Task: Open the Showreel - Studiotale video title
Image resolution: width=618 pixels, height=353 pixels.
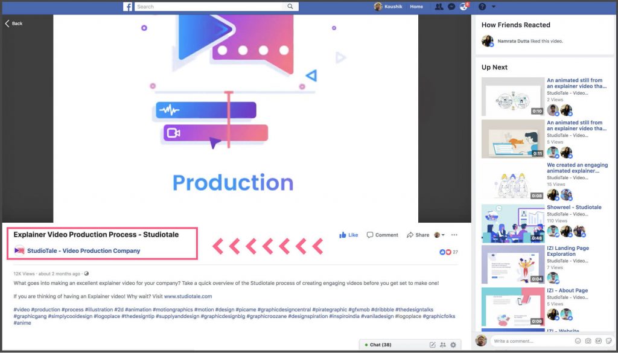Action: (x=574, y=207)
